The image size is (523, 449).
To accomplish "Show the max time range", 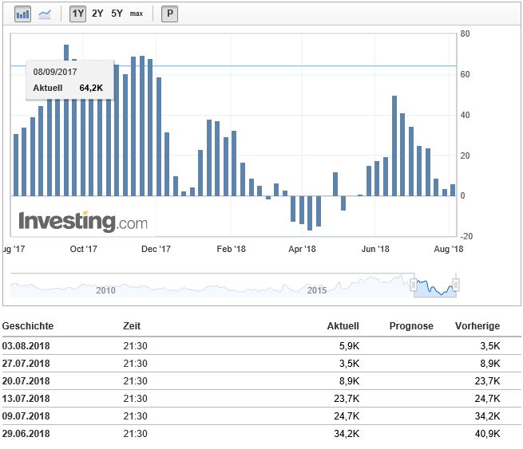I will tap(137, 14).
